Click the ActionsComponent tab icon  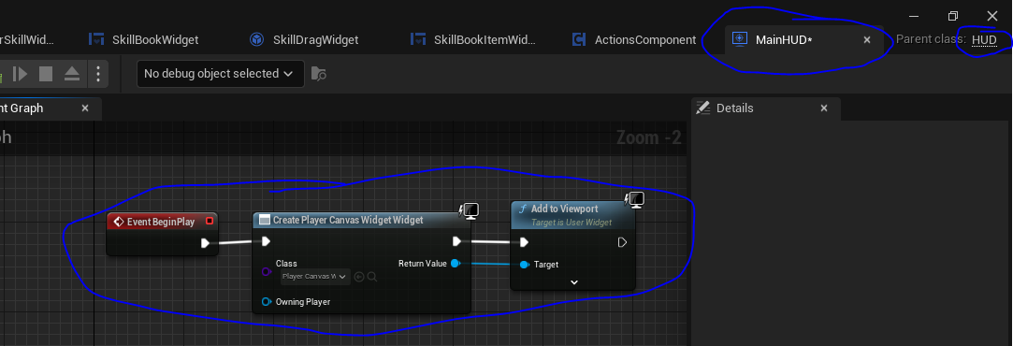(579, 40)
